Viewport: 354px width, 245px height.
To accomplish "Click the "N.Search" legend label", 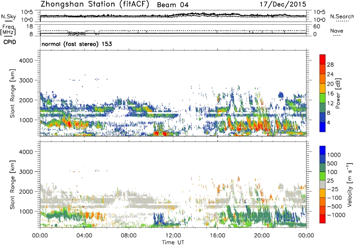I will (x=342, y=16).
